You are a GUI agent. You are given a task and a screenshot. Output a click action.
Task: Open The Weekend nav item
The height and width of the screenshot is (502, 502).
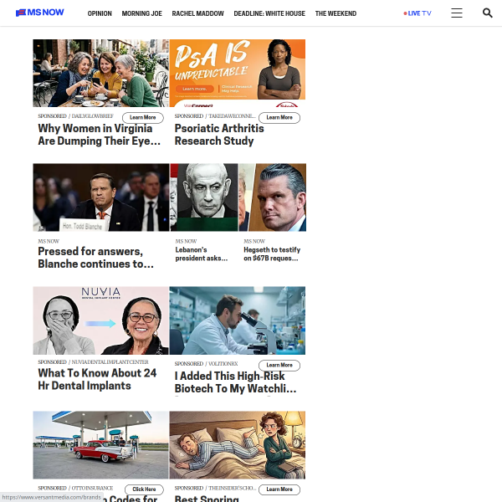click(x=336, y=13)
